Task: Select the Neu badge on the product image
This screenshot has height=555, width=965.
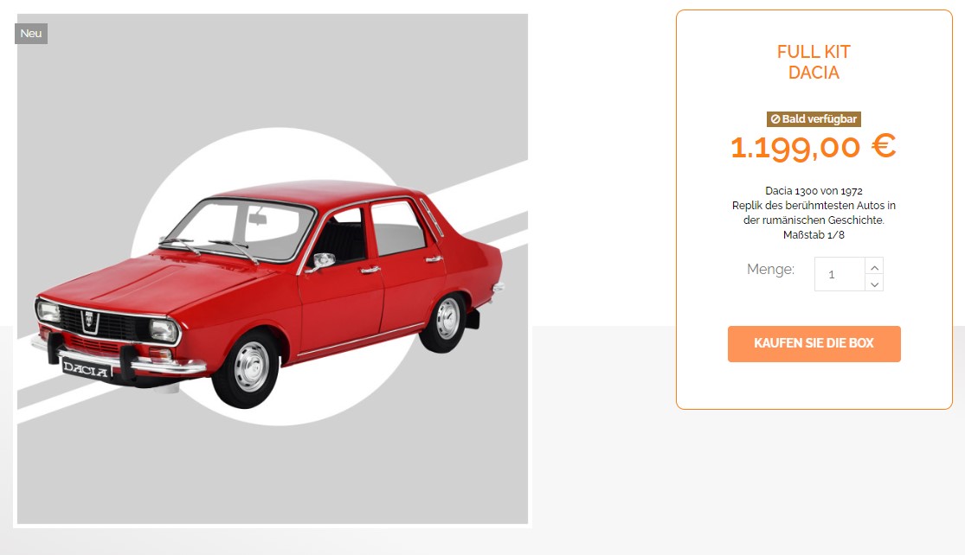Action: click(x=31, y=33)
